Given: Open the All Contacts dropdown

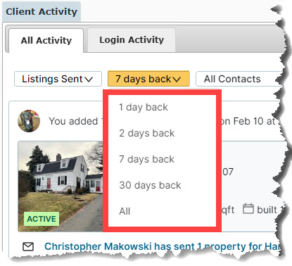Looking at the screenshot, I should tap(239, 79).
